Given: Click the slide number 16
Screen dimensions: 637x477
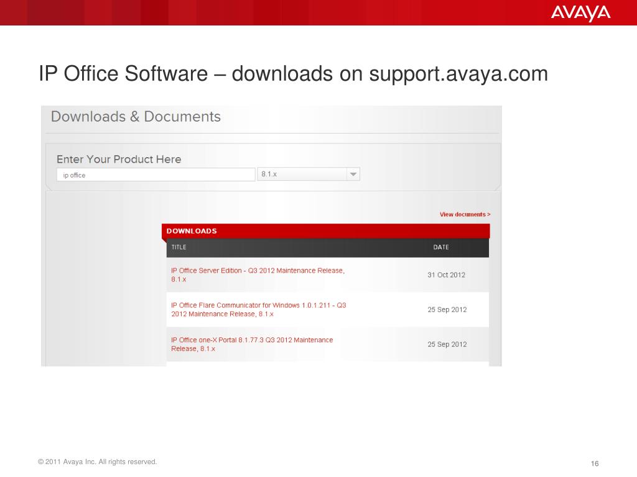Looking at the screenshot, I should (595, 463).
